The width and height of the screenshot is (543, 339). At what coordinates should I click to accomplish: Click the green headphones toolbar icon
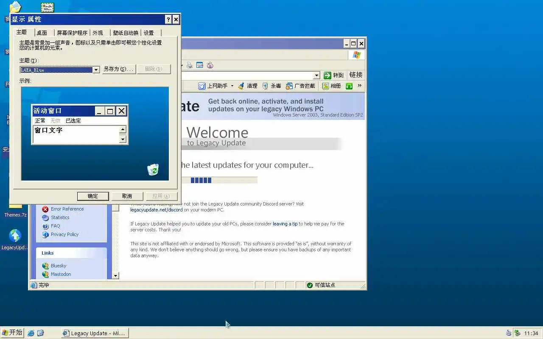pos(349,86)
